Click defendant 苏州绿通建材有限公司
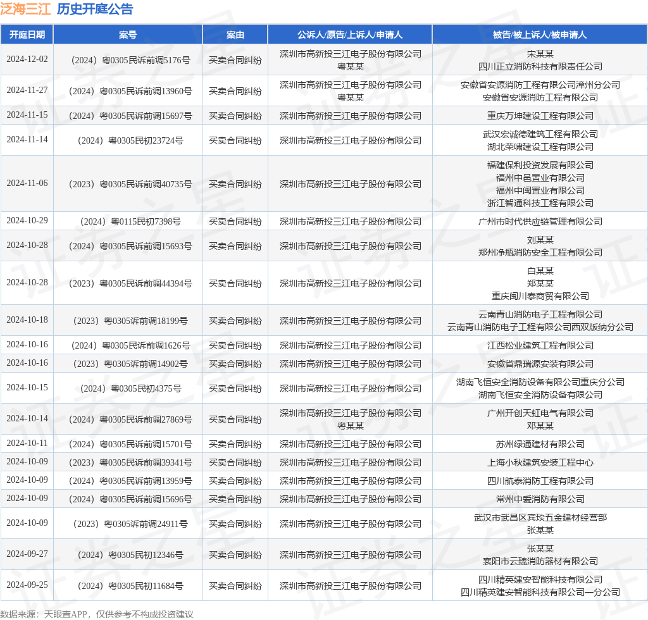648x620 pixels. point(540,445)
